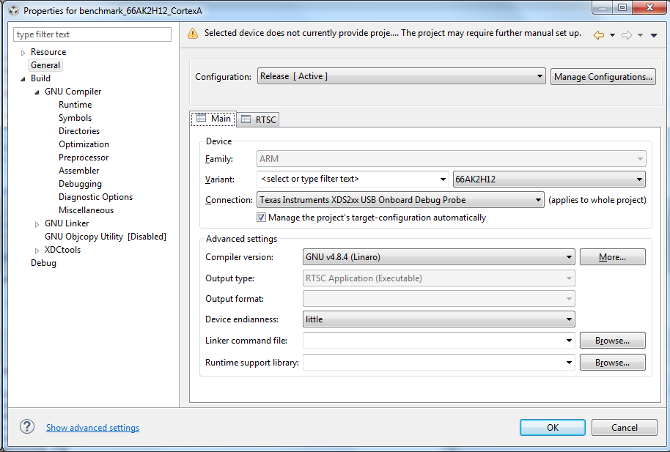Open the Show advanced settings link

[92, 428]
